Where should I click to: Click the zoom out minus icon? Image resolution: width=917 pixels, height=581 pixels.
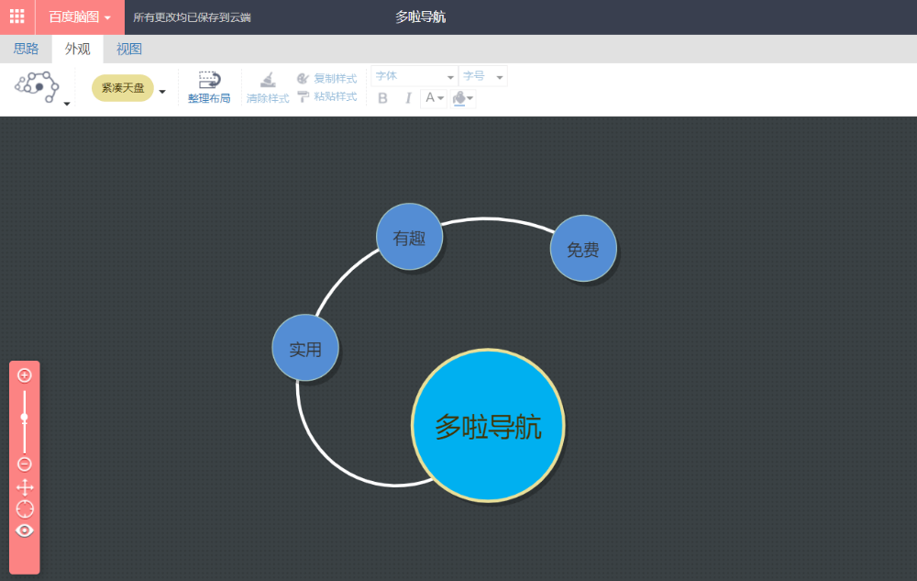point(25,464)
